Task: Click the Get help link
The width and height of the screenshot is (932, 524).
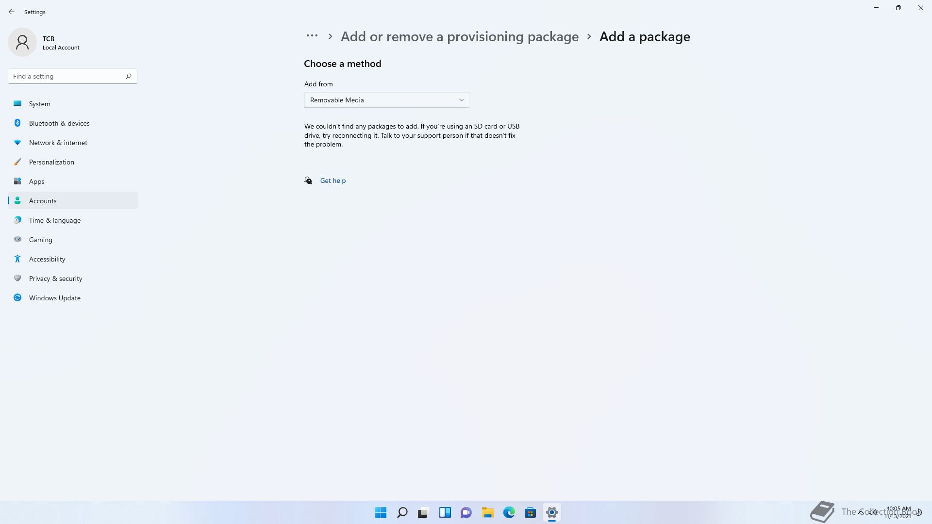Action: (x=333, y=180)
